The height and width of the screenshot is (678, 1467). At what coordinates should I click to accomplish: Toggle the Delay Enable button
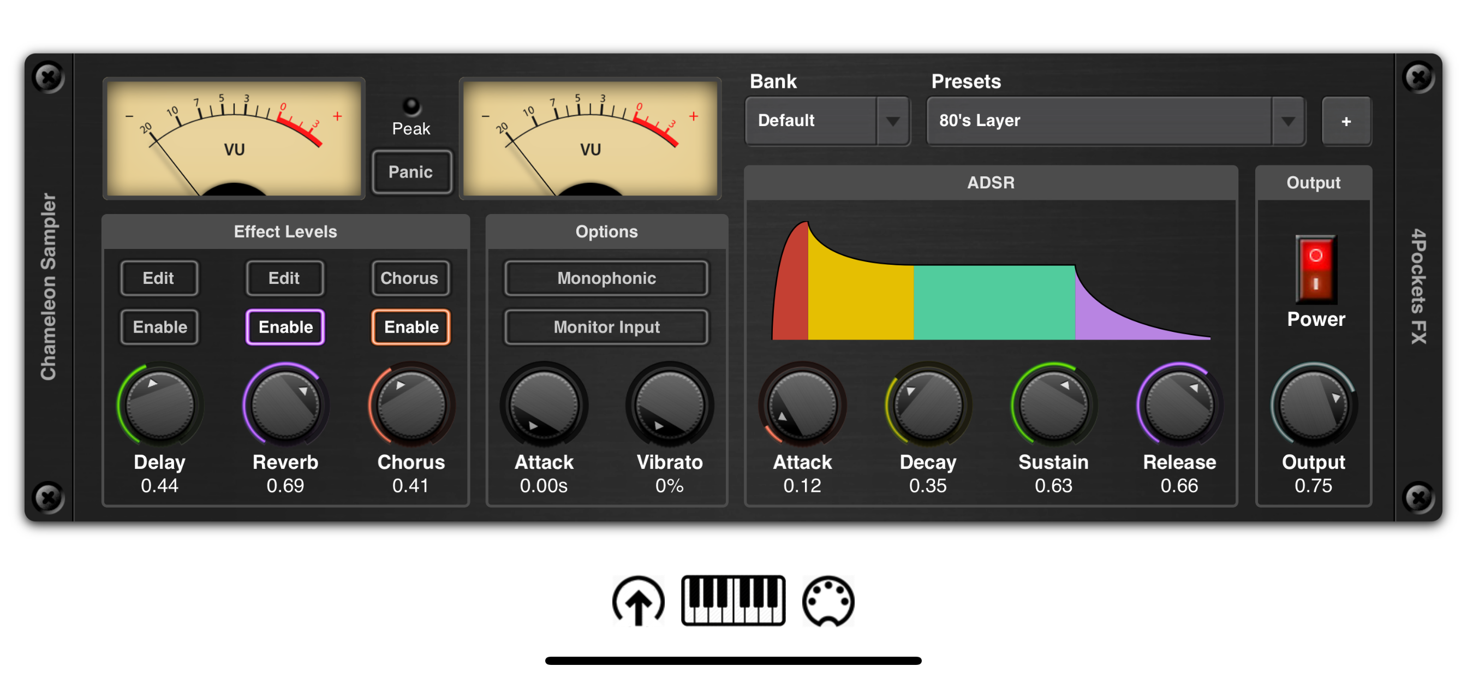click(x=159, y=327)
